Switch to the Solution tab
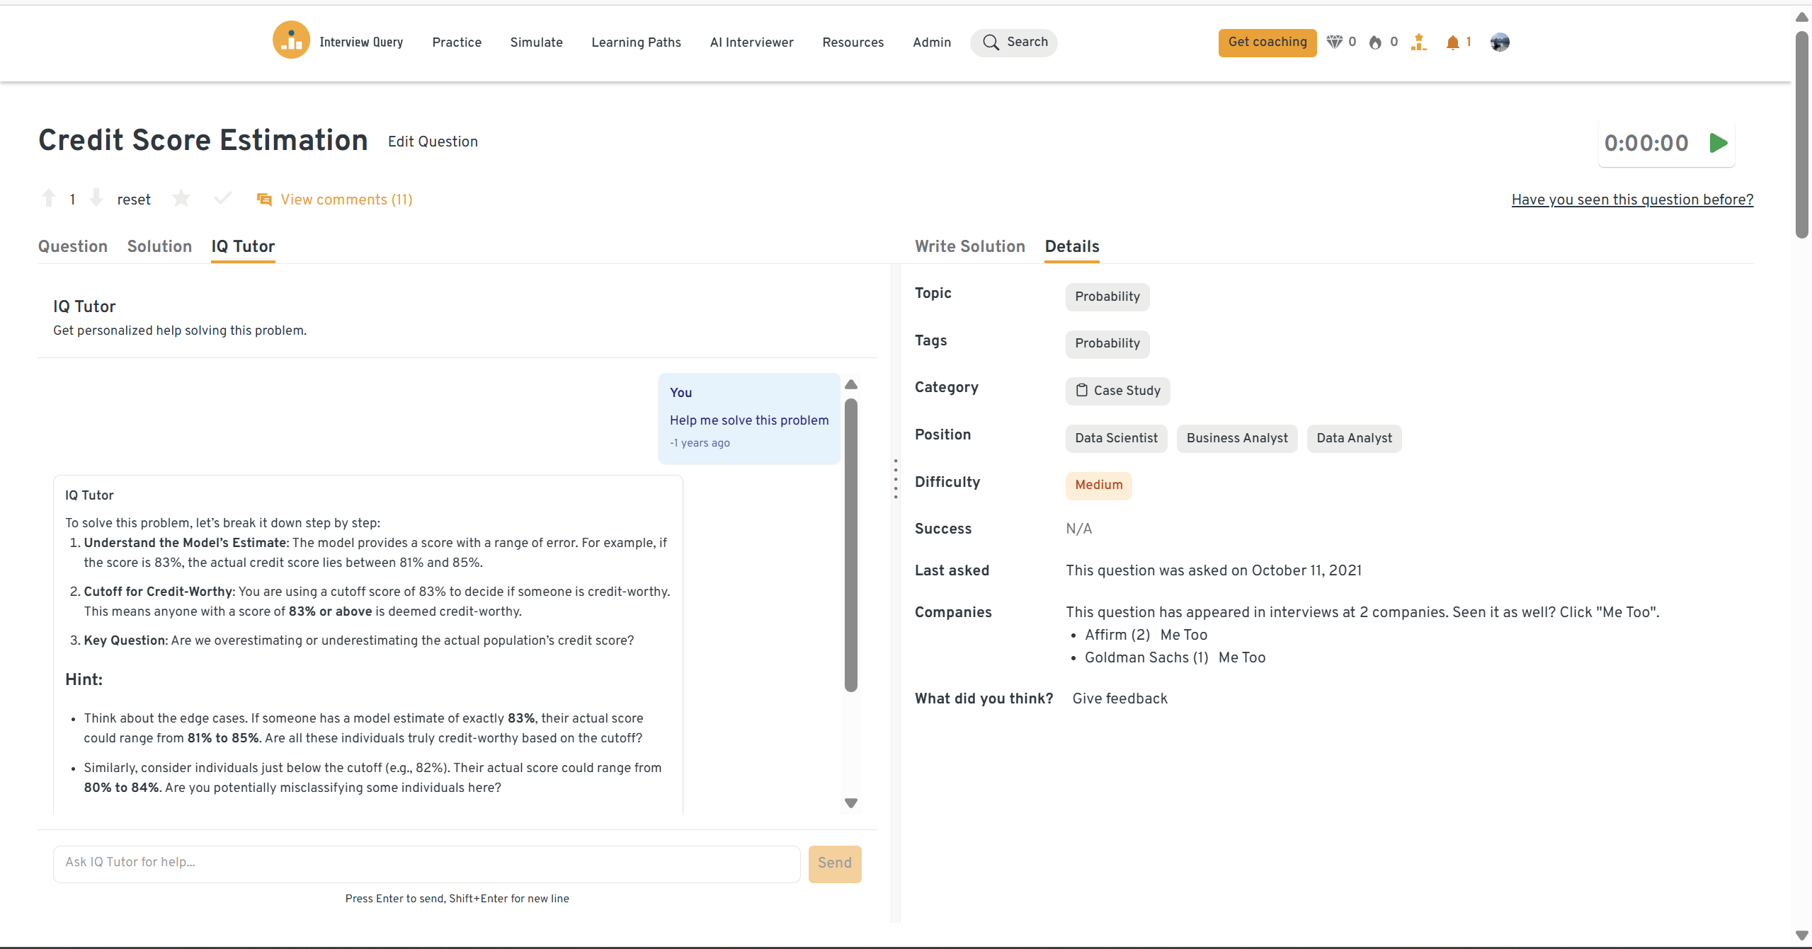Image resolution: width=1812 pixels, height=949 pixels. tap(159, 246)
